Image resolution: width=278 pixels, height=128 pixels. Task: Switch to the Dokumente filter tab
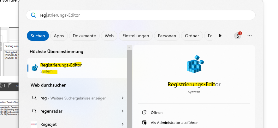coord(84,36)
